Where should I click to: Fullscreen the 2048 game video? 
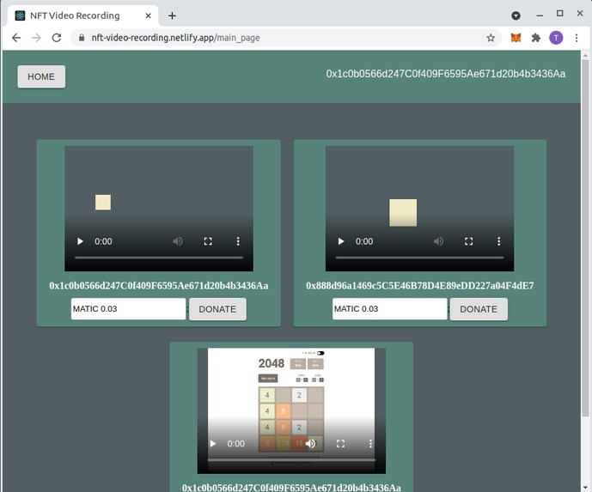point(340,443)
